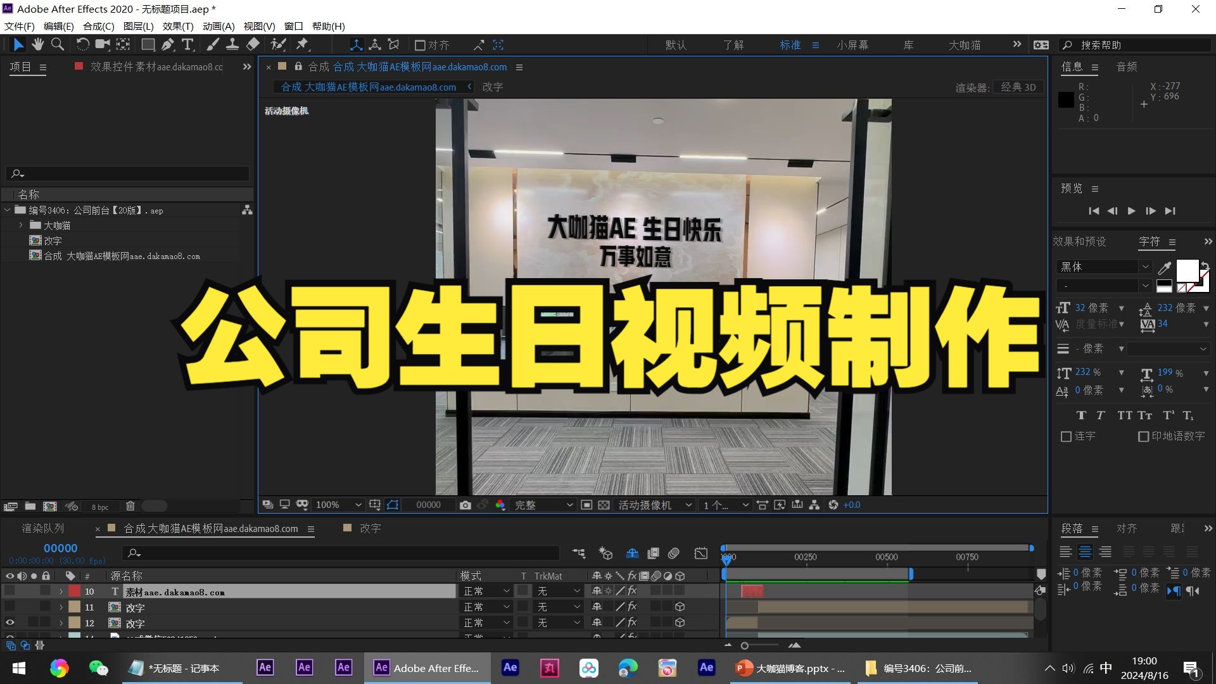Enable Frame Blending for the composition

point(653,554)
